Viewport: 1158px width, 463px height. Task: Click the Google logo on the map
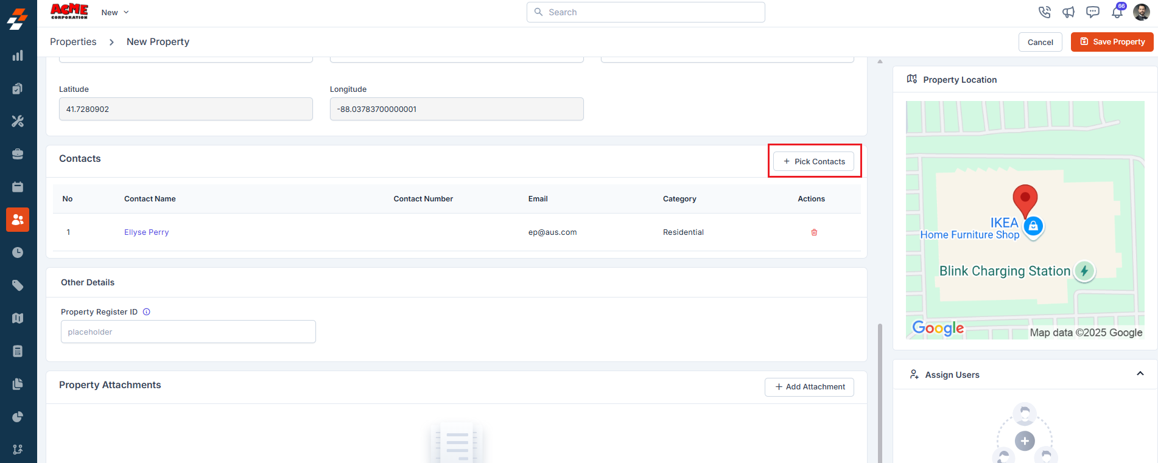click(x=938, y=329)
